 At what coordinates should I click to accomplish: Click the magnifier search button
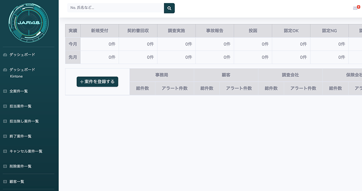click(169, 8)
